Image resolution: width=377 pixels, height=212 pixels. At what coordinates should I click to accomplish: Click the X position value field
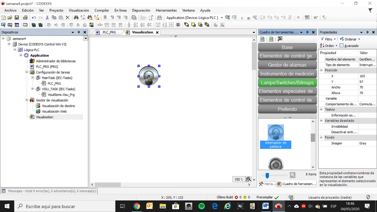pos(367,76)
